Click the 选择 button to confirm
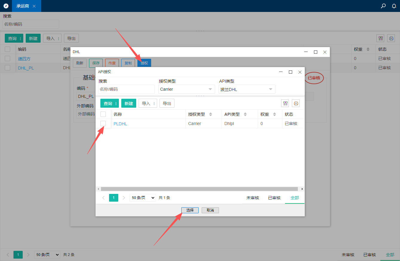This screenshot has width=400, height=261. 190,210
